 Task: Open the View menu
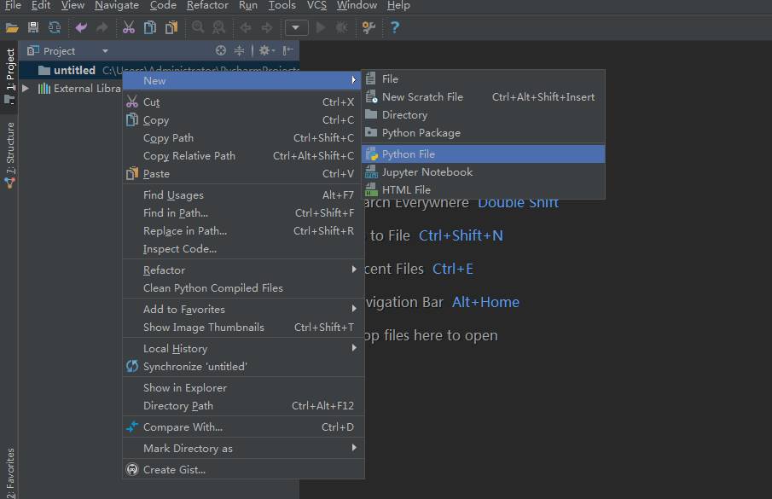pos(73,5)
